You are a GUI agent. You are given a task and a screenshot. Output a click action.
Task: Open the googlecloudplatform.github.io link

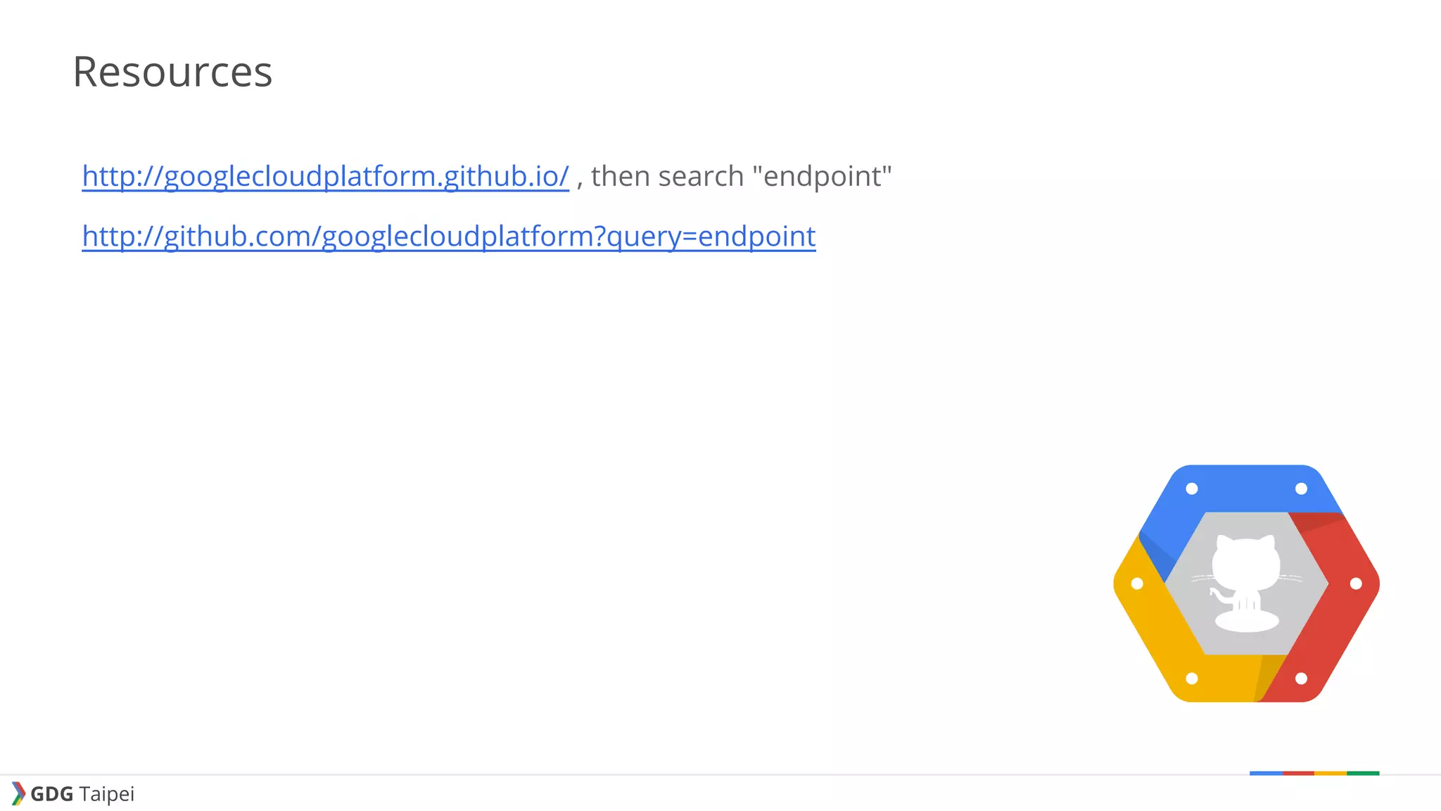coord(325,176)
